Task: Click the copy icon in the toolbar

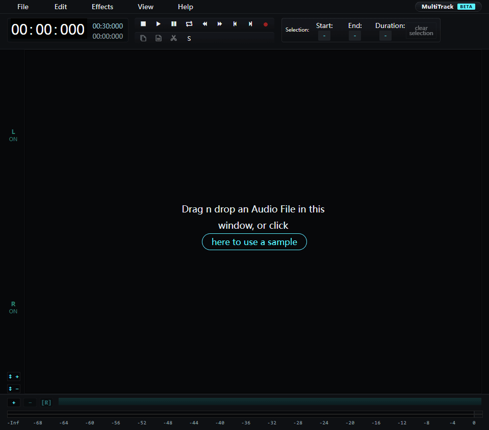Action: [x=143, y=38]
